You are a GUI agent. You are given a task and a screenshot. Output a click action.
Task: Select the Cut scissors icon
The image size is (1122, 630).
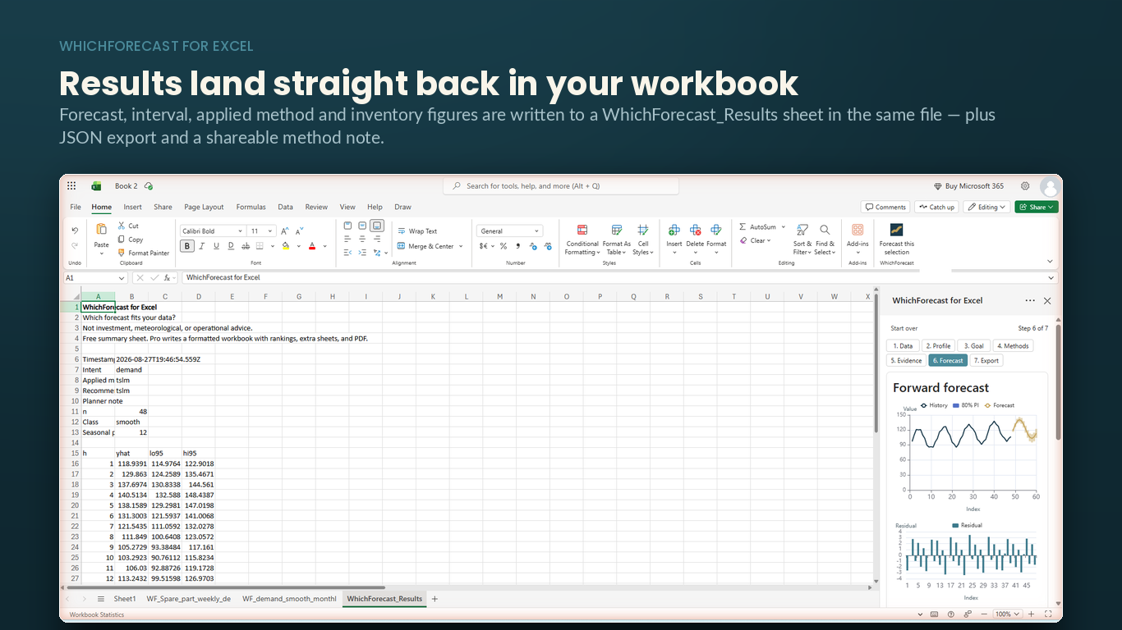pos(122,226)
